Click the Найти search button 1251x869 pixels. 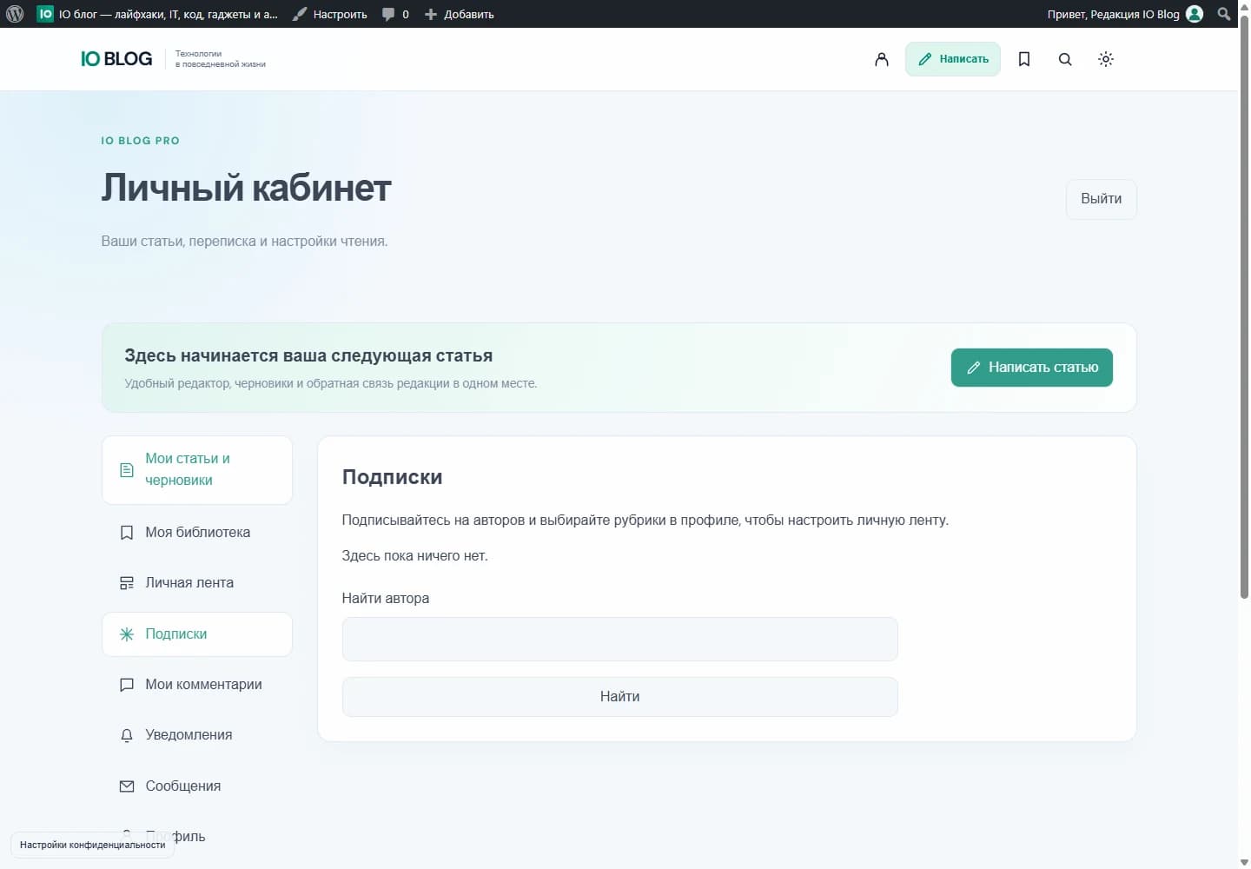(619, 697)
